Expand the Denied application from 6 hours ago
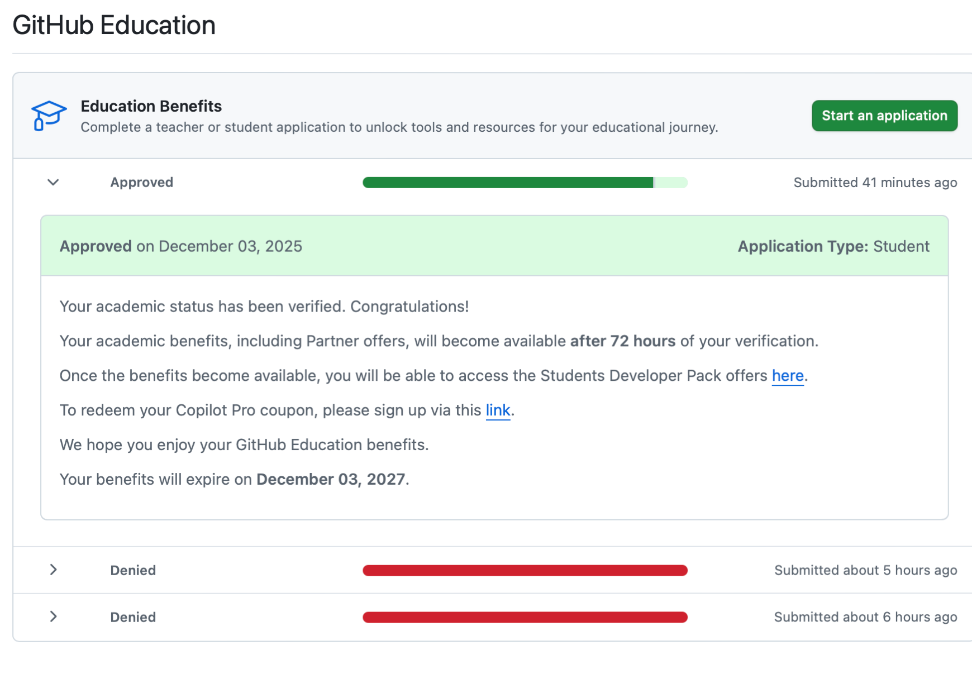The image size is (972, 698). click(53, 616)
